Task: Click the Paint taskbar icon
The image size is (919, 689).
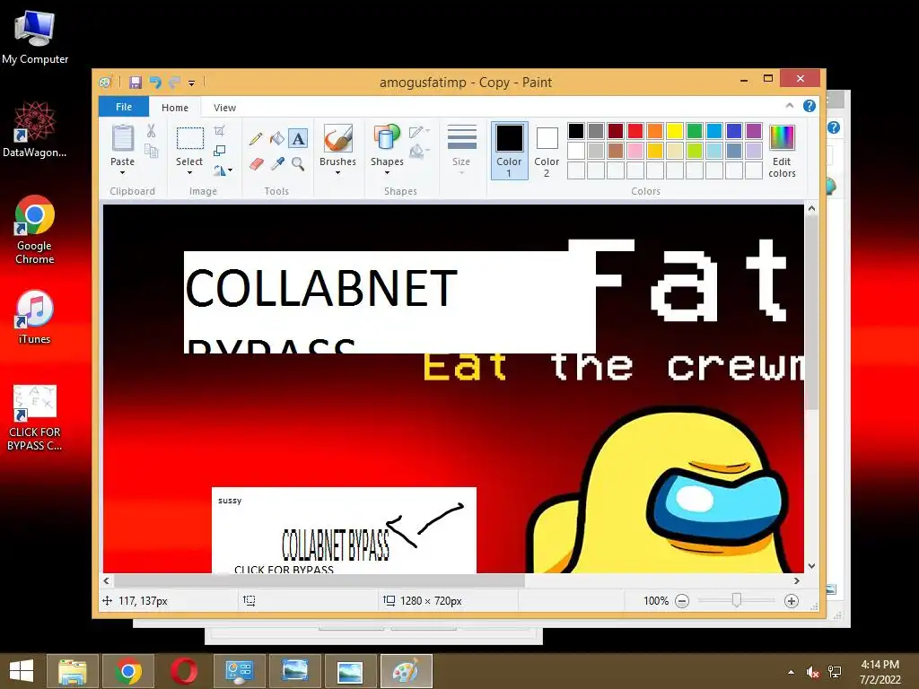Action: pos(407,671)
